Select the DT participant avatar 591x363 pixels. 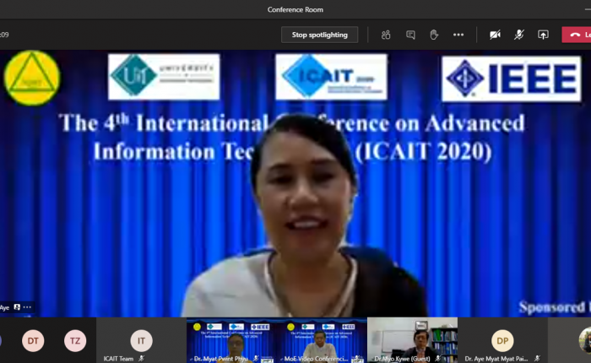33,340
